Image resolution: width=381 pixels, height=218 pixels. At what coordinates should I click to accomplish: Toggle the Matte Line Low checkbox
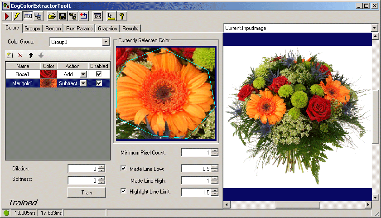[124, 169]
